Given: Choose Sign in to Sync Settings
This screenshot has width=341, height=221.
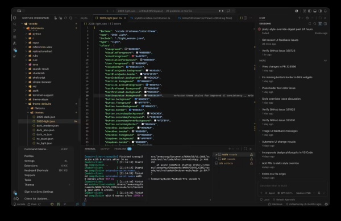Looking at the screenshot, I should click(x=46, y=192).
